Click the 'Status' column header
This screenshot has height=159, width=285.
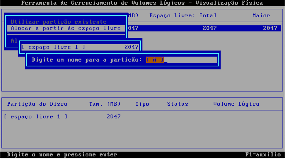178,104
